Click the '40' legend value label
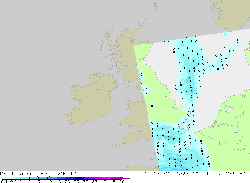The image size is (250, 183). point(104,182)
